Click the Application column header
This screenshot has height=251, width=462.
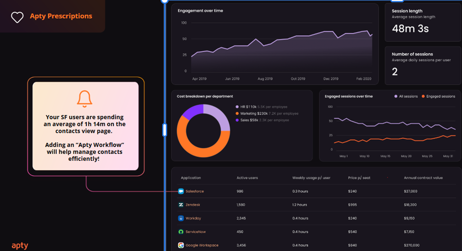191,178
